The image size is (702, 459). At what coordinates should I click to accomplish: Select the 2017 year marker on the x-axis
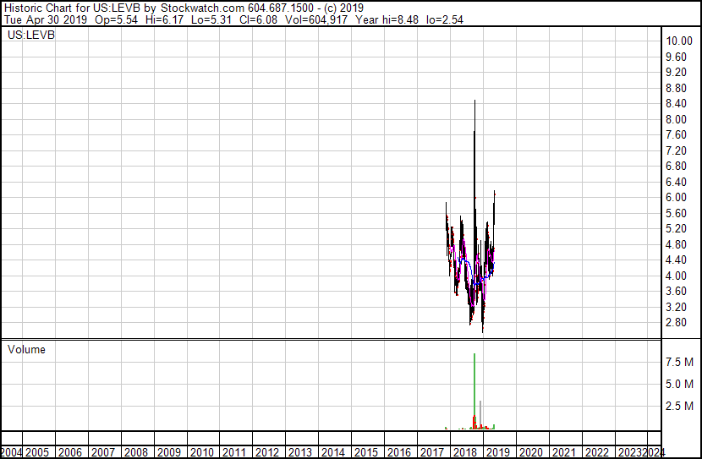pos(431,452)
